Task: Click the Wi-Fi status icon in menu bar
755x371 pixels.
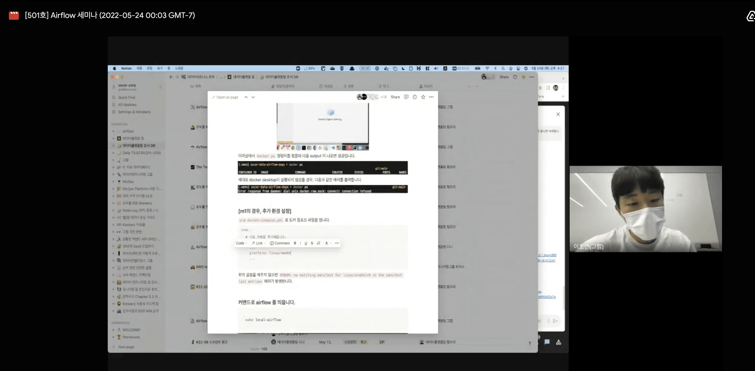Action: pos(487,69)
